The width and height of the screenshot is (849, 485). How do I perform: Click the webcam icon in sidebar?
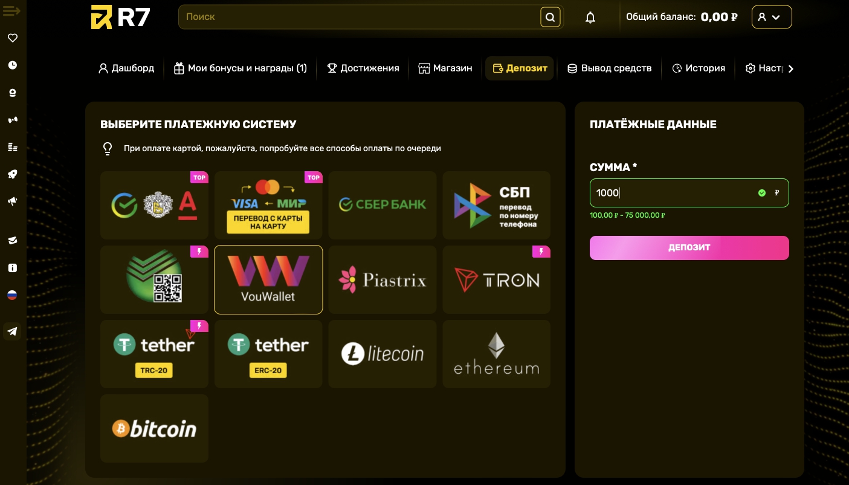pyautogui.click(x=12, y=93)
